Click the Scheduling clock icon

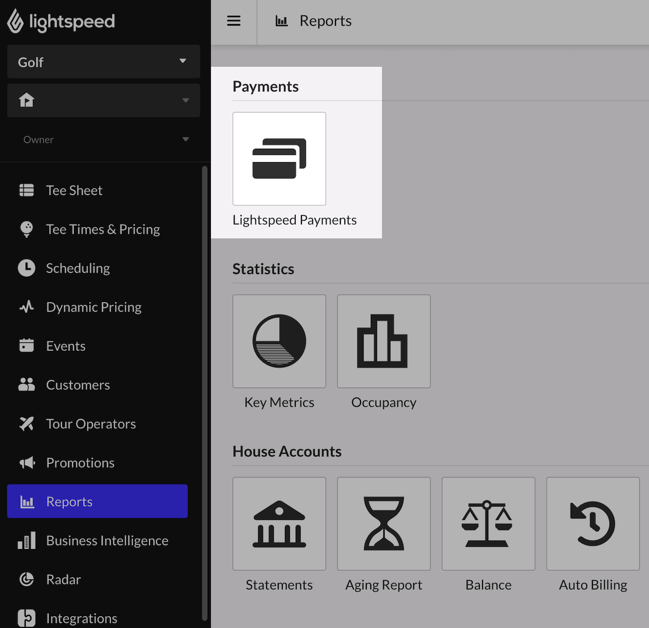click(26, 268)
